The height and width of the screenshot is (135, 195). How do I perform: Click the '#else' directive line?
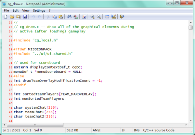coord(19,76)
